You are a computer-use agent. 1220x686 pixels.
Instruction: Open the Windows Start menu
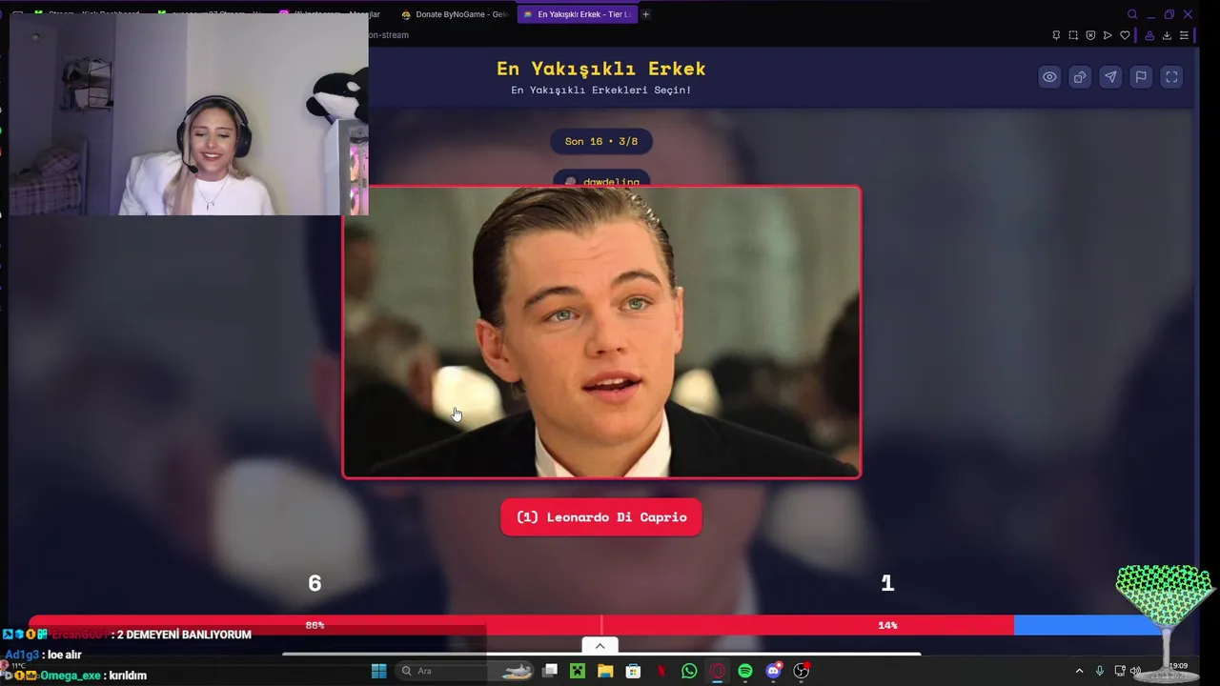point(378,671)
